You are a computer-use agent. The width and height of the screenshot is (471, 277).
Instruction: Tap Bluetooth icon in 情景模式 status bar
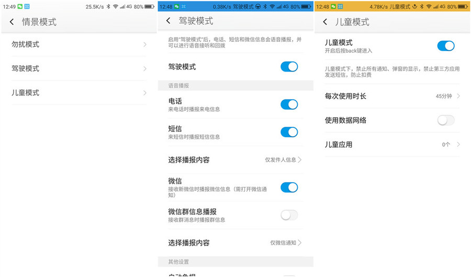(x=108, y=6)
